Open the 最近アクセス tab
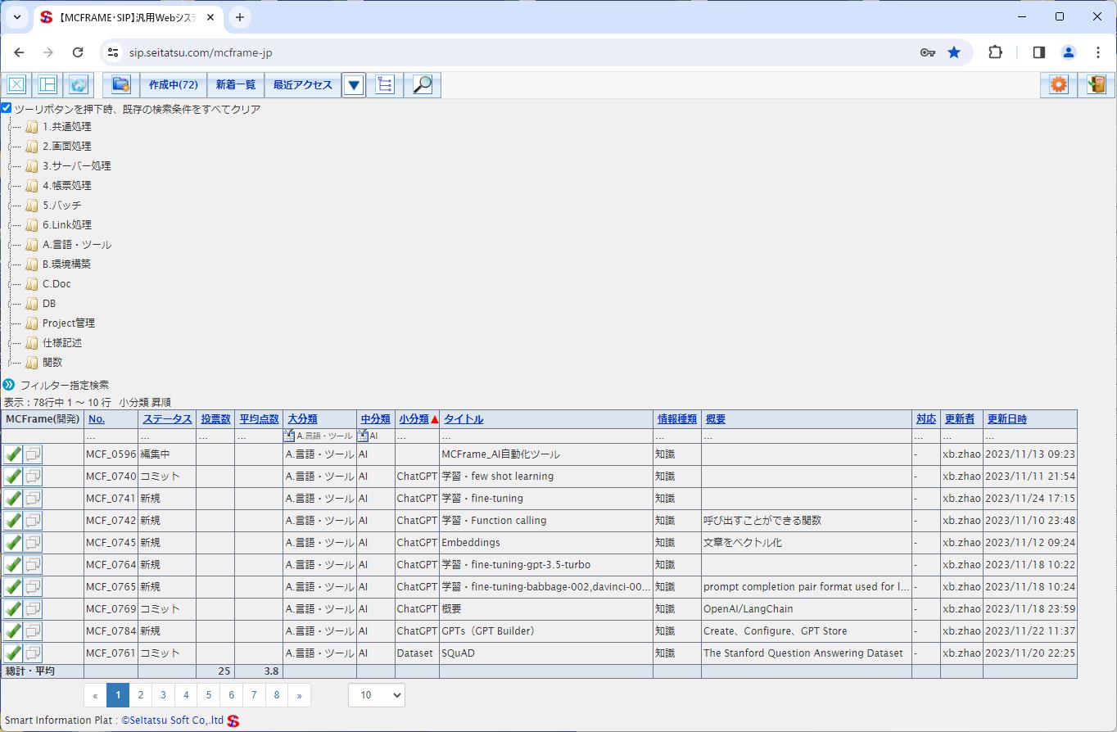1117x732 pixels. 303,84
